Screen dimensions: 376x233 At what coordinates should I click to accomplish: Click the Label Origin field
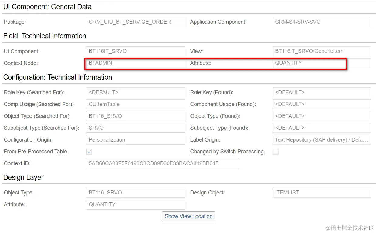pyautogui.click(x=322, y=140)
